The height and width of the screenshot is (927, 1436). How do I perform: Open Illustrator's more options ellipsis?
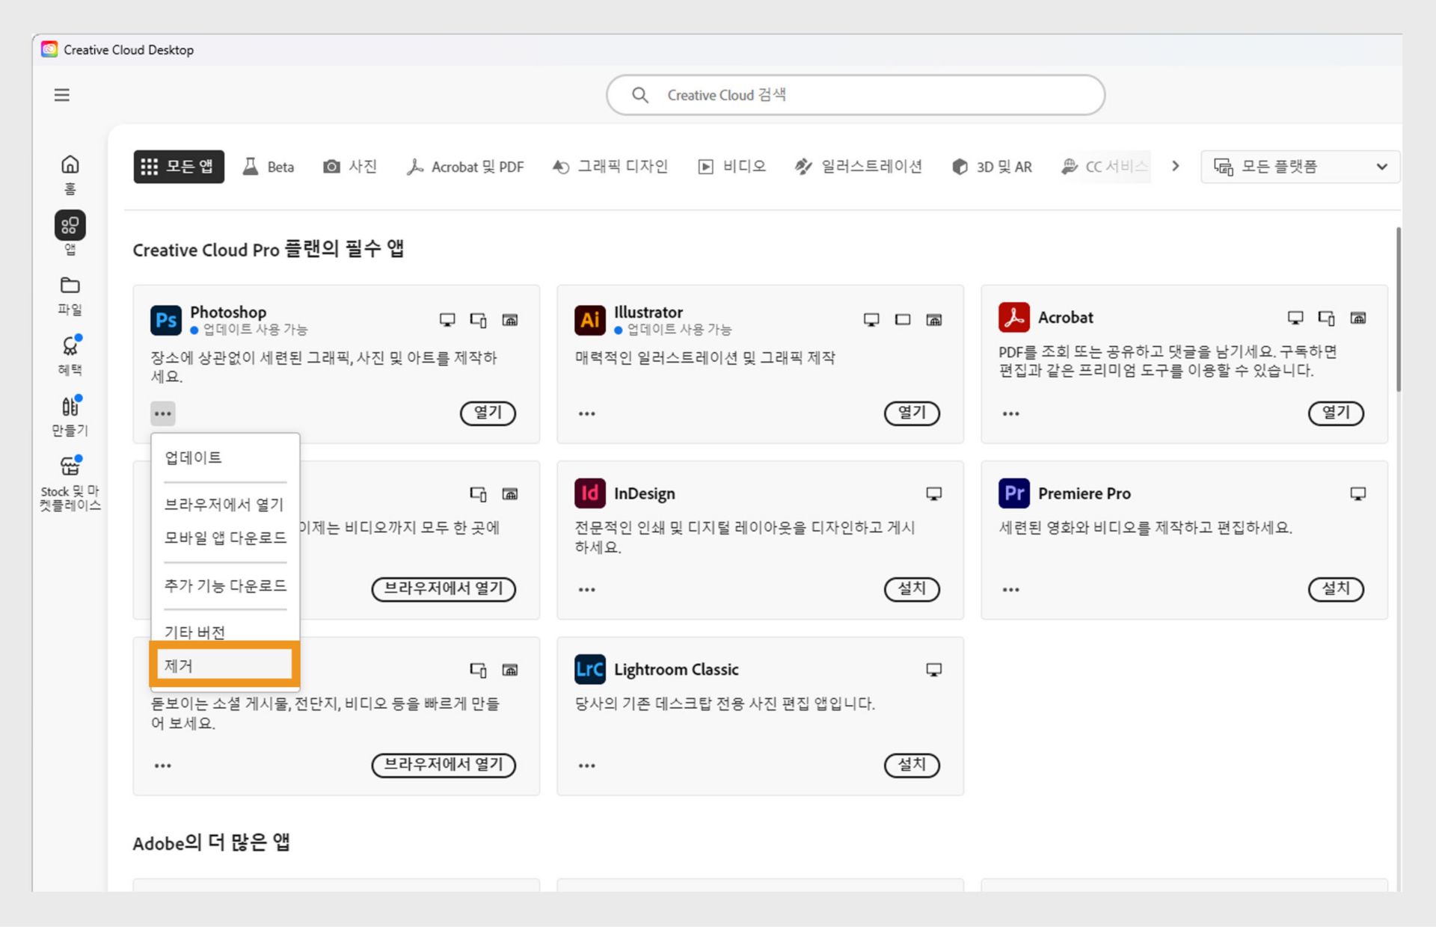tap(586, 413)
